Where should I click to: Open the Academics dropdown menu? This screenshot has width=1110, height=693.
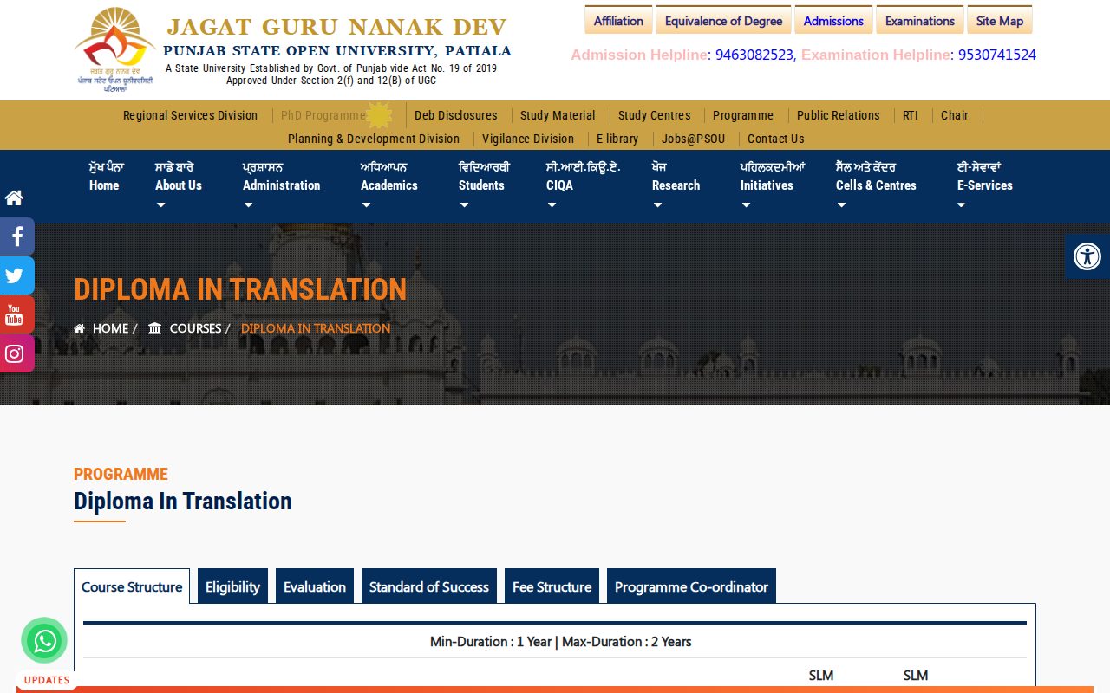pyautogui.click(x=388, y=185)
